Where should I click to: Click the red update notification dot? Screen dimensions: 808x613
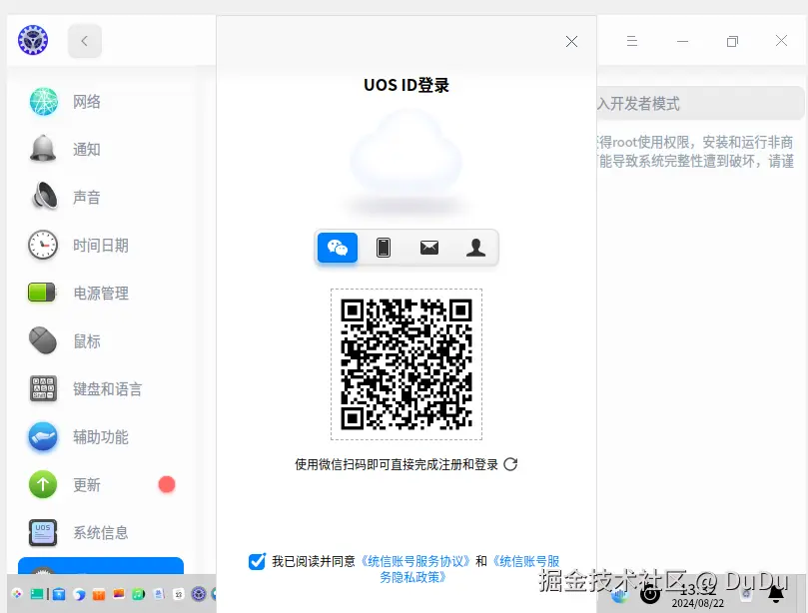click(x=167, y=485)
